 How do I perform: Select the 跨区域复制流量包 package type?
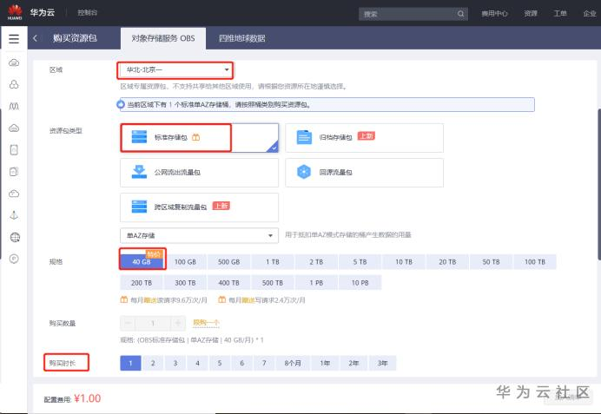click(199, 207)
